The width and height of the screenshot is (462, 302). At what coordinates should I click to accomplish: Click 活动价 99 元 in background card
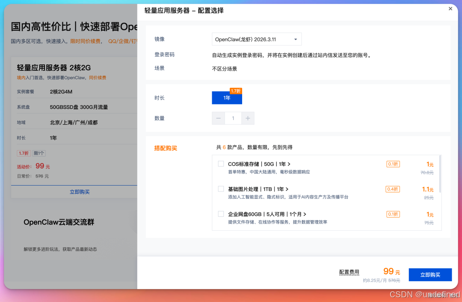[33, 166]
